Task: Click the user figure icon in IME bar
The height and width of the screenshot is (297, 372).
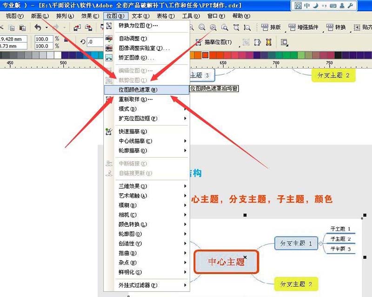Action: [342, 6]
